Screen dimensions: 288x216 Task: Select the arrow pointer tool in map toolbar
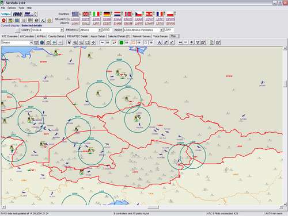click(x=69, y=43)
